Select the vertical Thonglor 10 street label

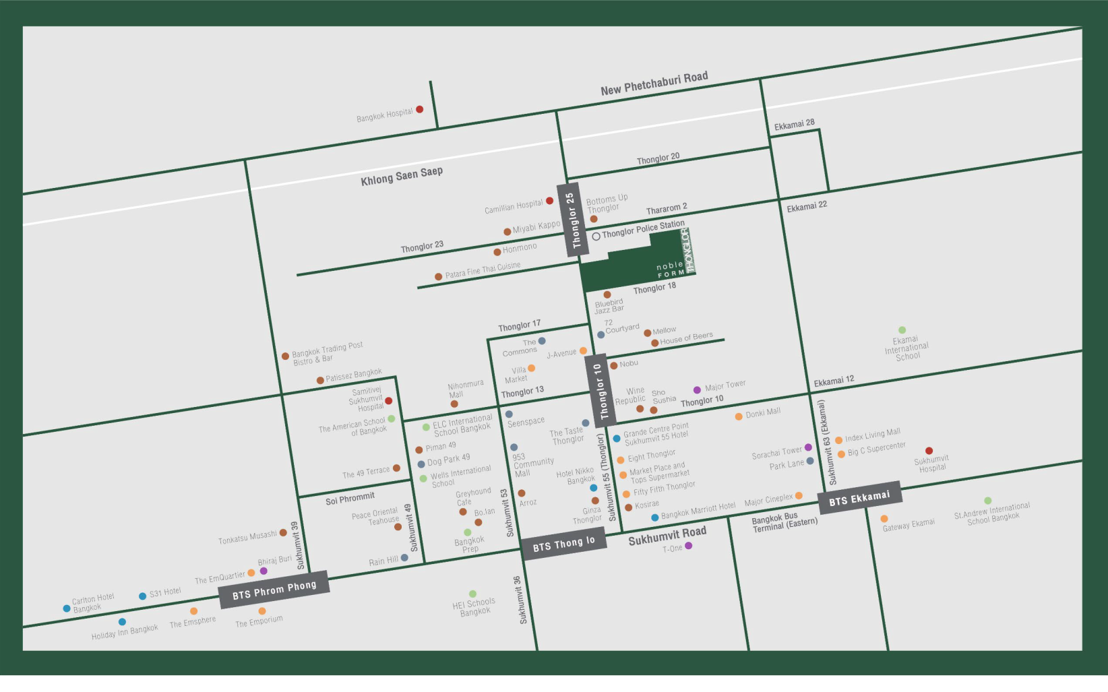coord(597,391)
